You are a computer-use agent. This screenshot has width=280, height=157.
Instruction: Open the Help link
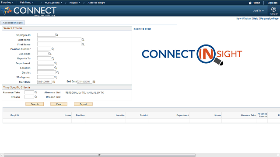coord(255,18)
